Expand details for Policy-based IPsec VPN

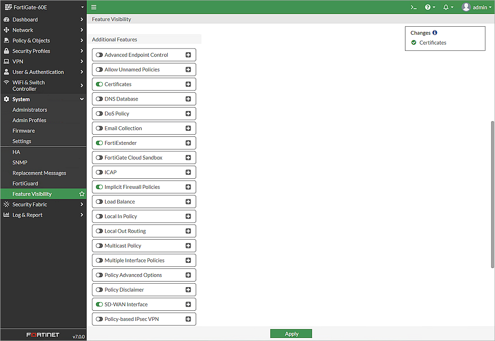[188, 319]
